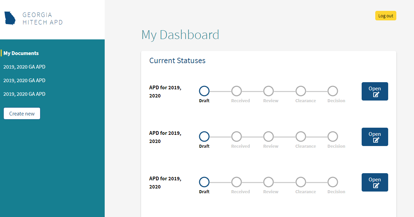This screenshot has height=217, width=414.
Task: Open the first 2019, 2020 GA APD document
Action: pos(24,67)
